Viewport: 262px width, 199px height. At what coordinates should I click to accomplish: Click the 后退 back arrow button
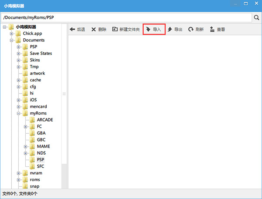[x=77, y=30]
